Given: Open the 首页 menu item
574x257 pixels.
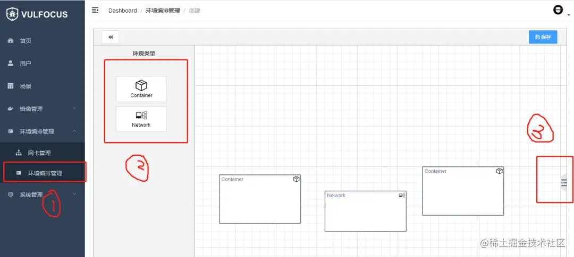Looking at the screenshot, I should (43, 40).
